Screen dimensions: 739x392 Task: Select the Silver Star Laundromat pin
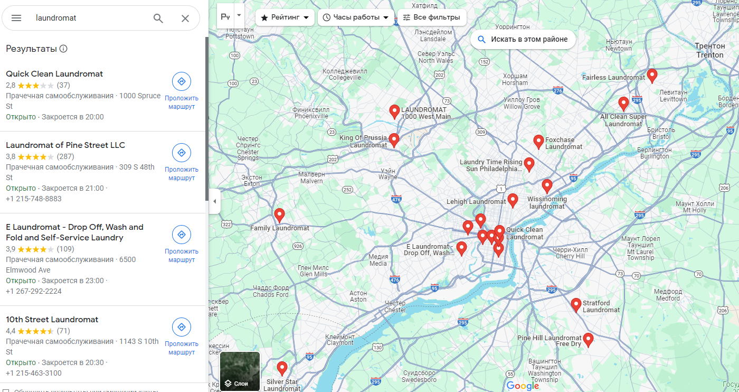pyautogui.click(x=282, y=368)
